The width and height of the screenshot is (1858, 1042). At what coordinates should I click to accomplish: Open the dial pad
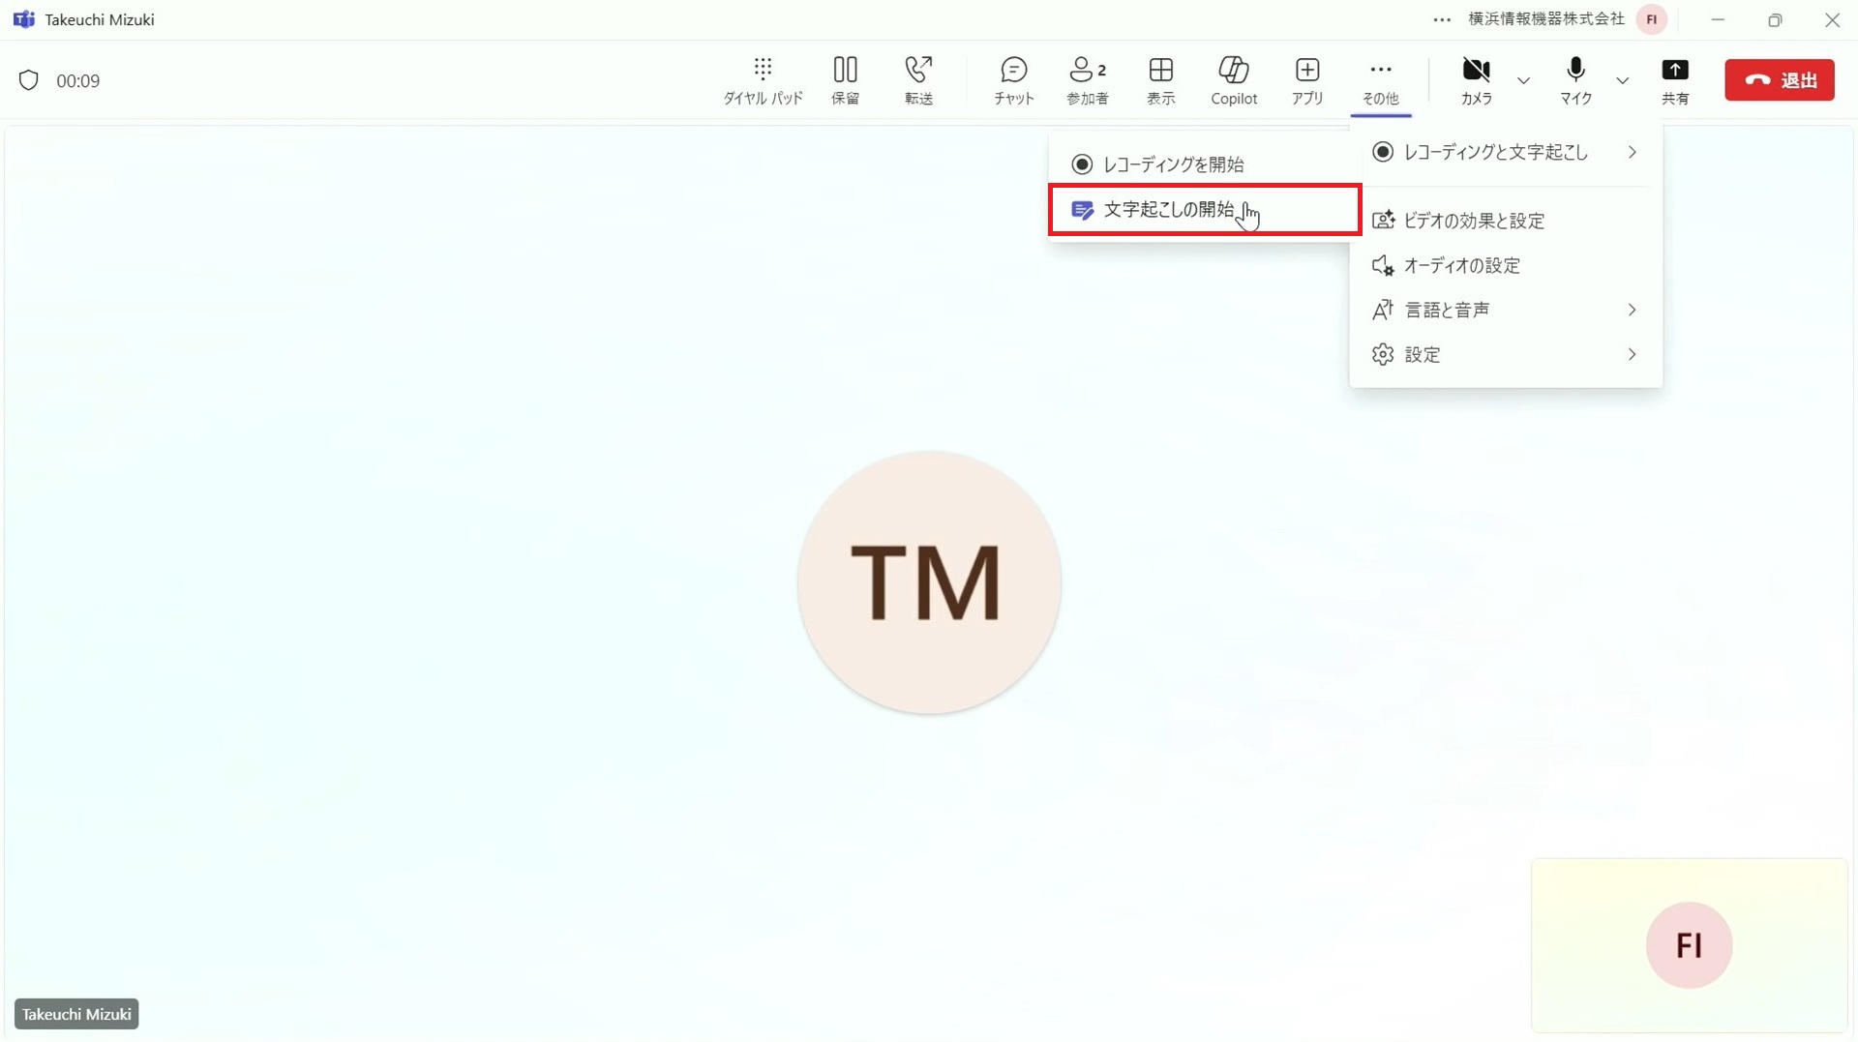click(763, 80)
